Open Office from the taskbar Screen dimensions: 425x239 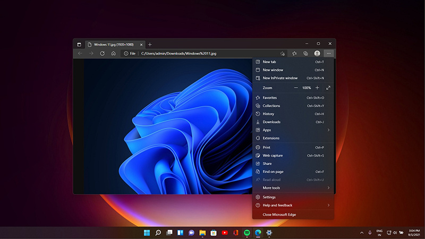236,233
